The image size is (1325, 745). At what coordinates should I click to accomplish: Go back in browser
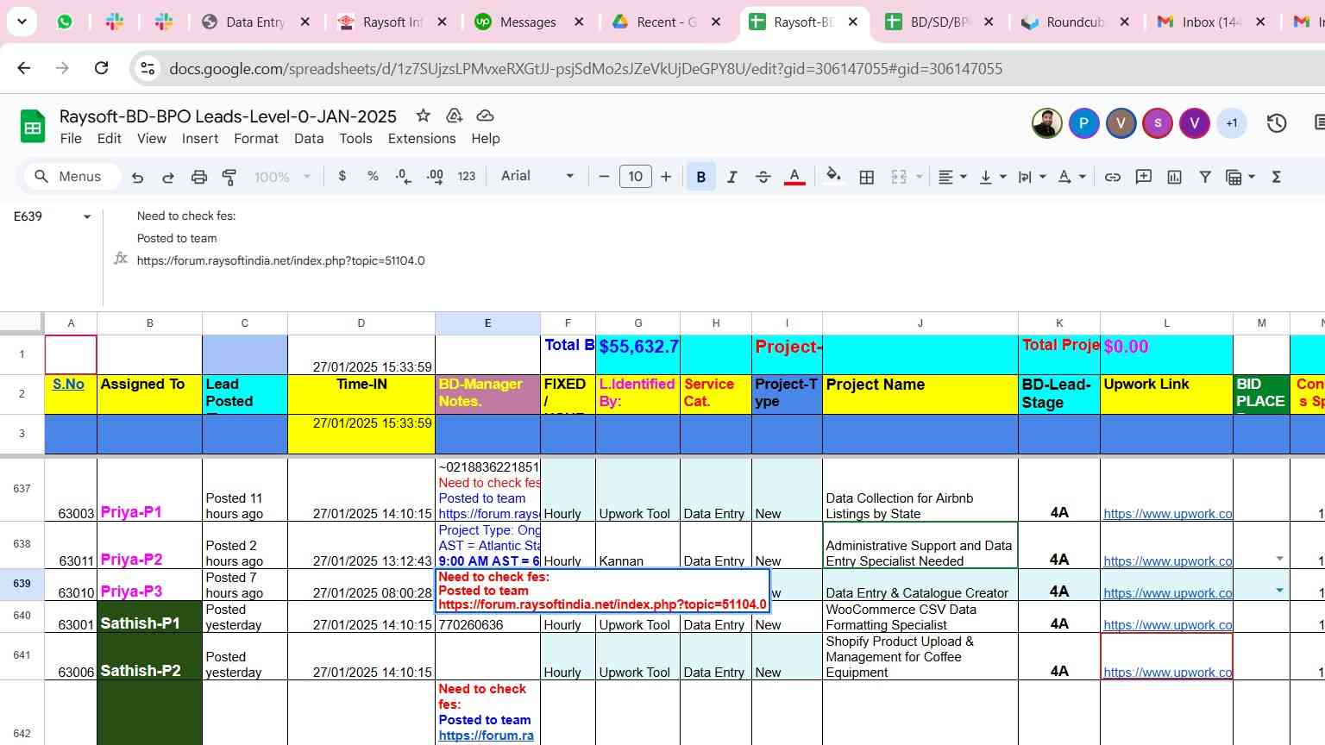point(24,68)
